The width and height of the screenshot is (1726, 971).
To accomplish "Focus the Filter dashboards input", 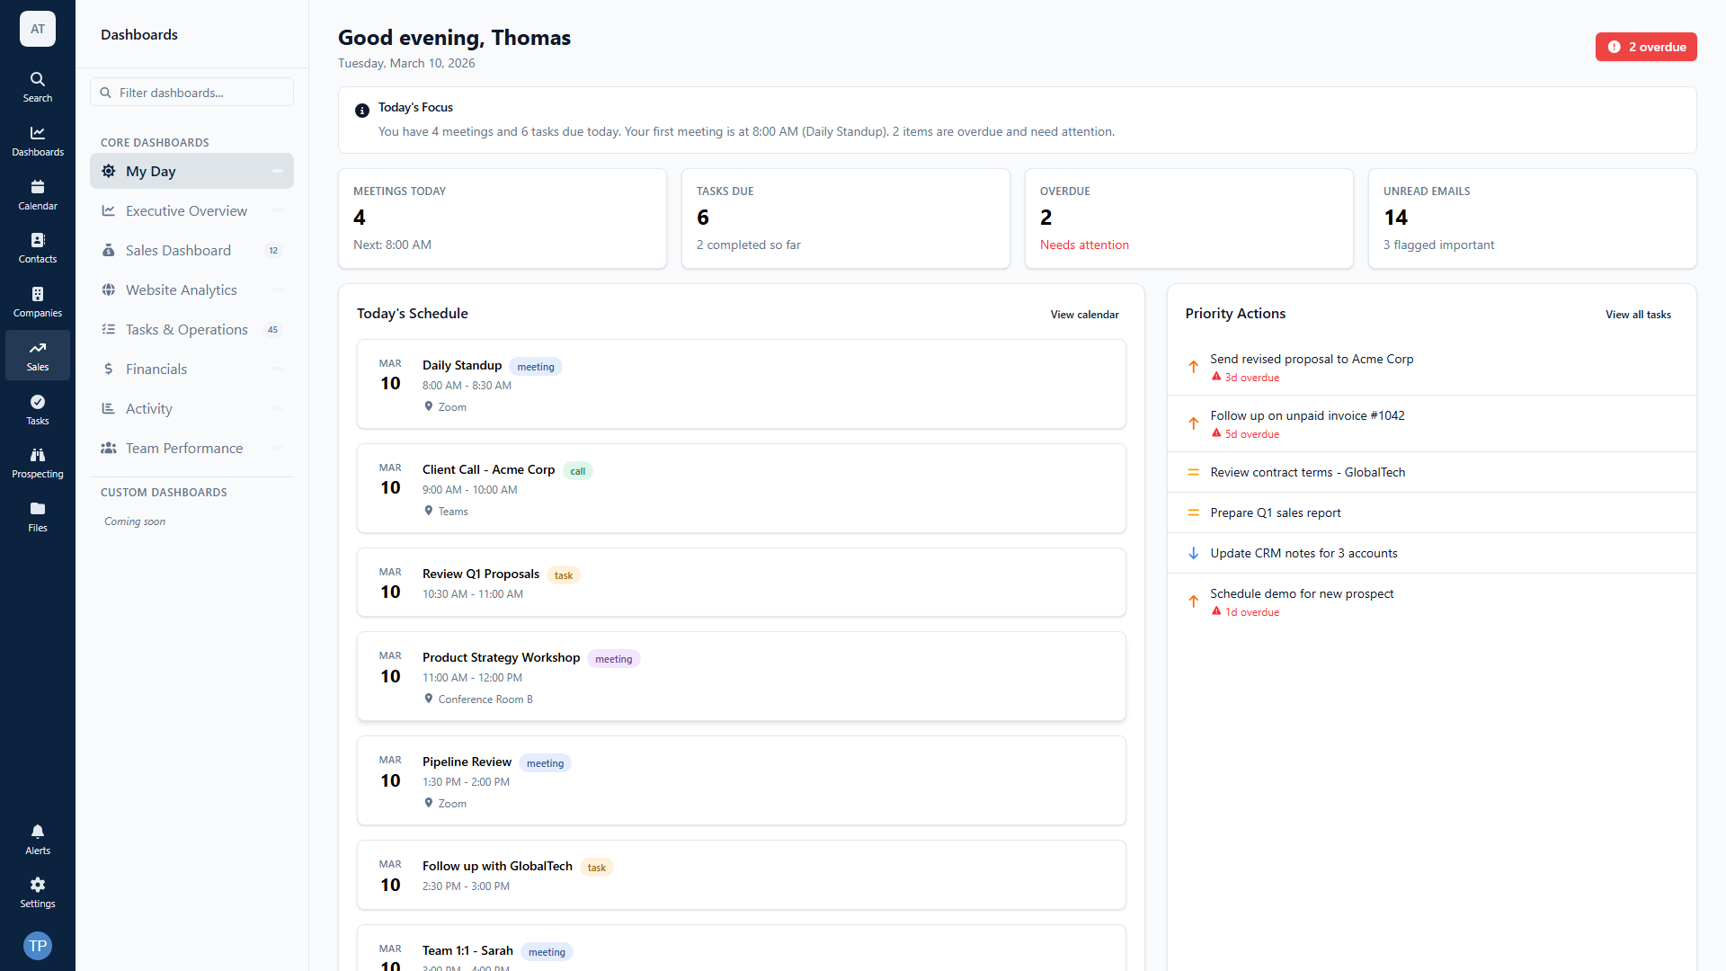I will coord(191,93).
